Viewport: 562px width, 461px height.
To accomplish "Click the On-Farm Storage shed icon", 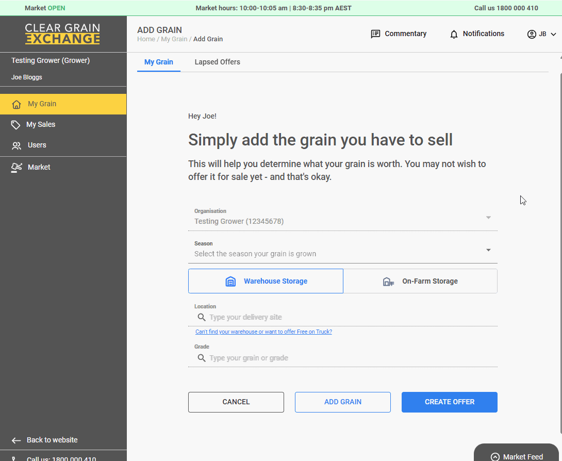I will [x=388, y=282].
